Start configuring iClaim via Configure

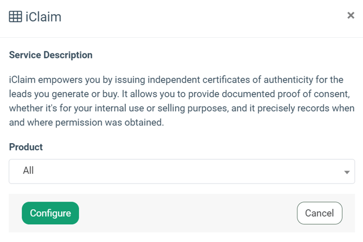50,213
